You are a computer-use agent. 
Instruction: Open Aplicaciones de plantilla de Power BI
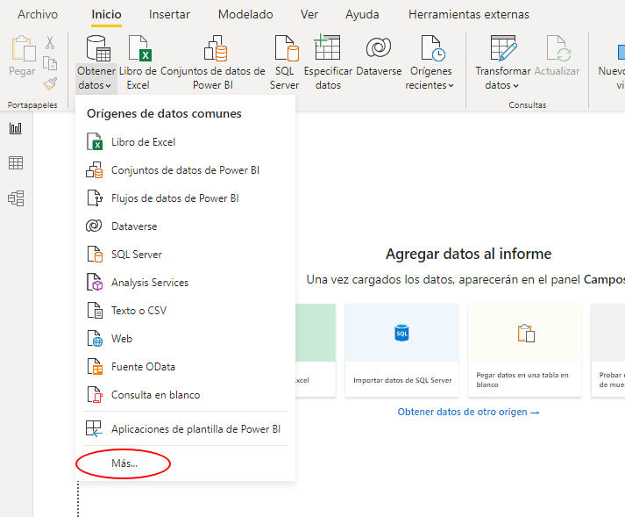[185, 429]
